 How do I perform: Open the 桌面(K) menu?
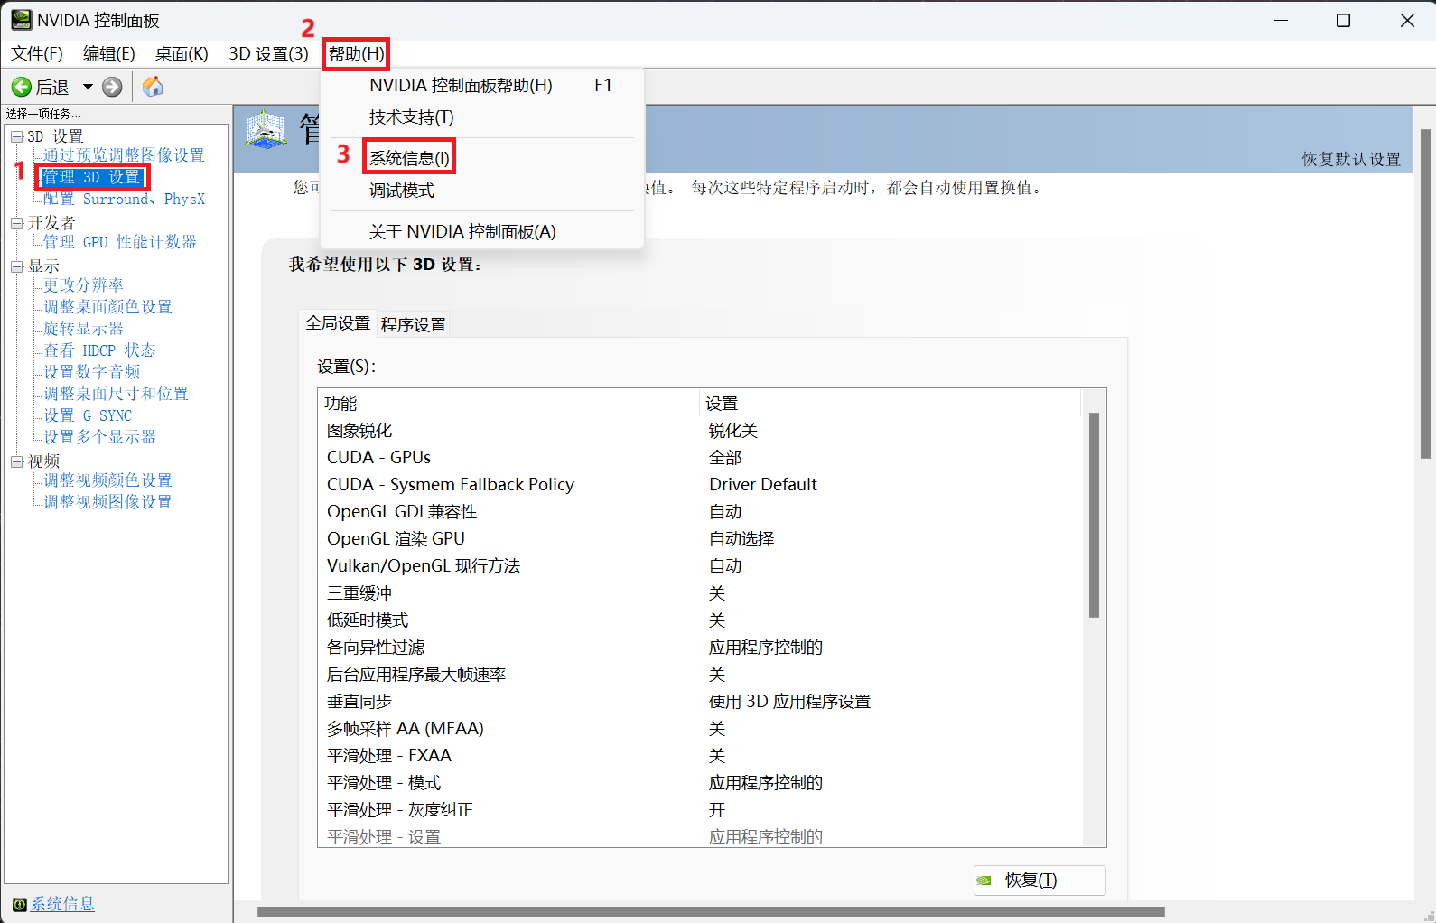tap(182, 54)
